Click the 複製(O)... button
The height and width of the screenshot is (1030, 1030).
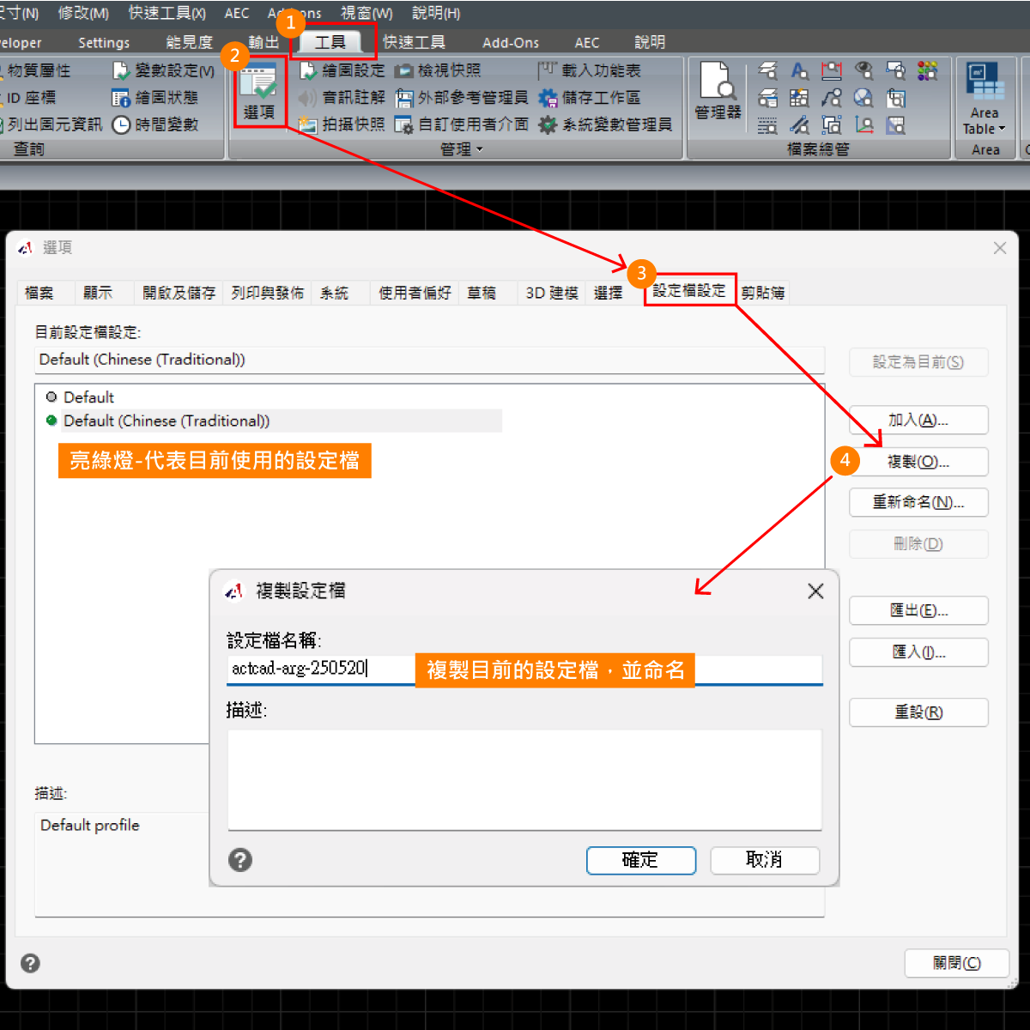tap(918, 462)
